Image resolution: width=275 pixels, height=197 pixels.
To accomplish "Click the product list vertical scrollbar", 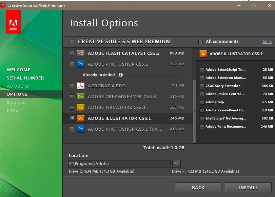I will point(194,112).
